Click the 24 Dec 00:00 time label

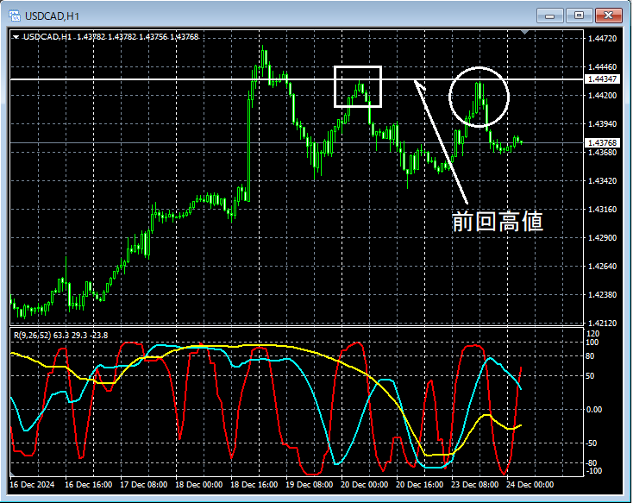(x=530, y=484)
